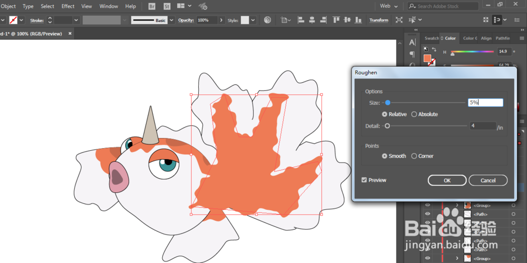Image resolution: width=527 pixels, height=263 pixels.
Task: Click the Search Adobe Stock field
Action: 443,6
